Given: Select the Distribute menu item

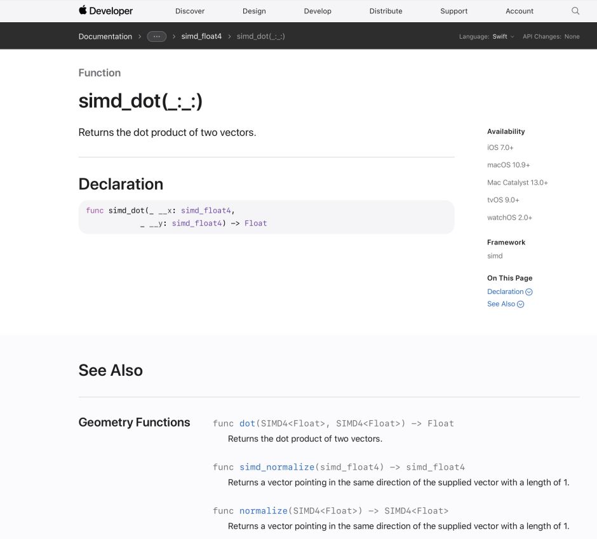Looking at the screenshot, I should (x=386, y=11).
